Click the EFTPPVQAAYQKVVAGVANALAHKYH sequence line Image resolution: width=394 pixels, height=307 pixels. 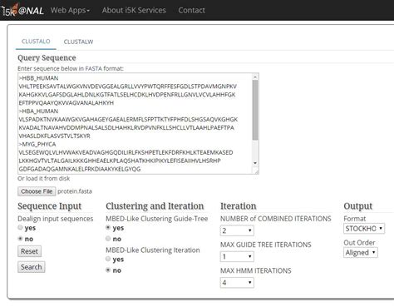(x=66, y=103)
